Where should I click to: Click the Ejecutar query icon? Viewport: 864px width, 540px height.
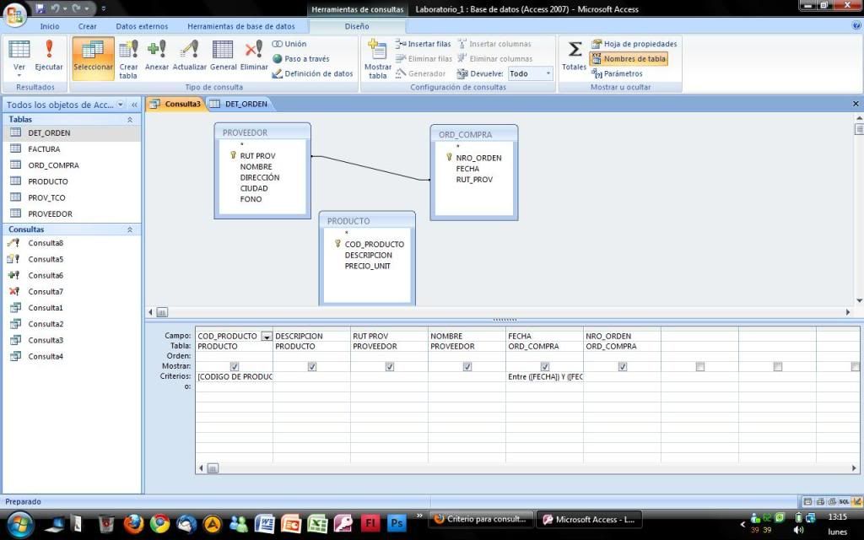(x=49, y=55)
